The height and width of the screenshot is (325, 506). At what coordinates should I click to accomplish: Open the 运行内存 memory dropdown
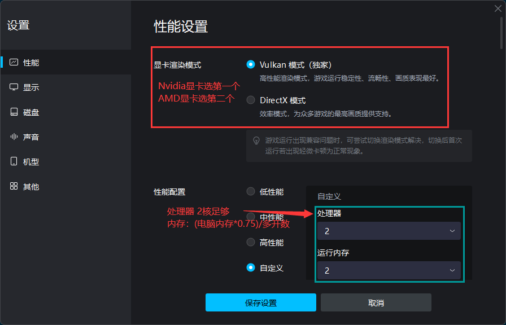tap(389, 270)
